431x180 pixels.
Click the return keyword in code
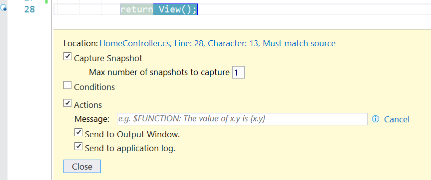point(137,9)
